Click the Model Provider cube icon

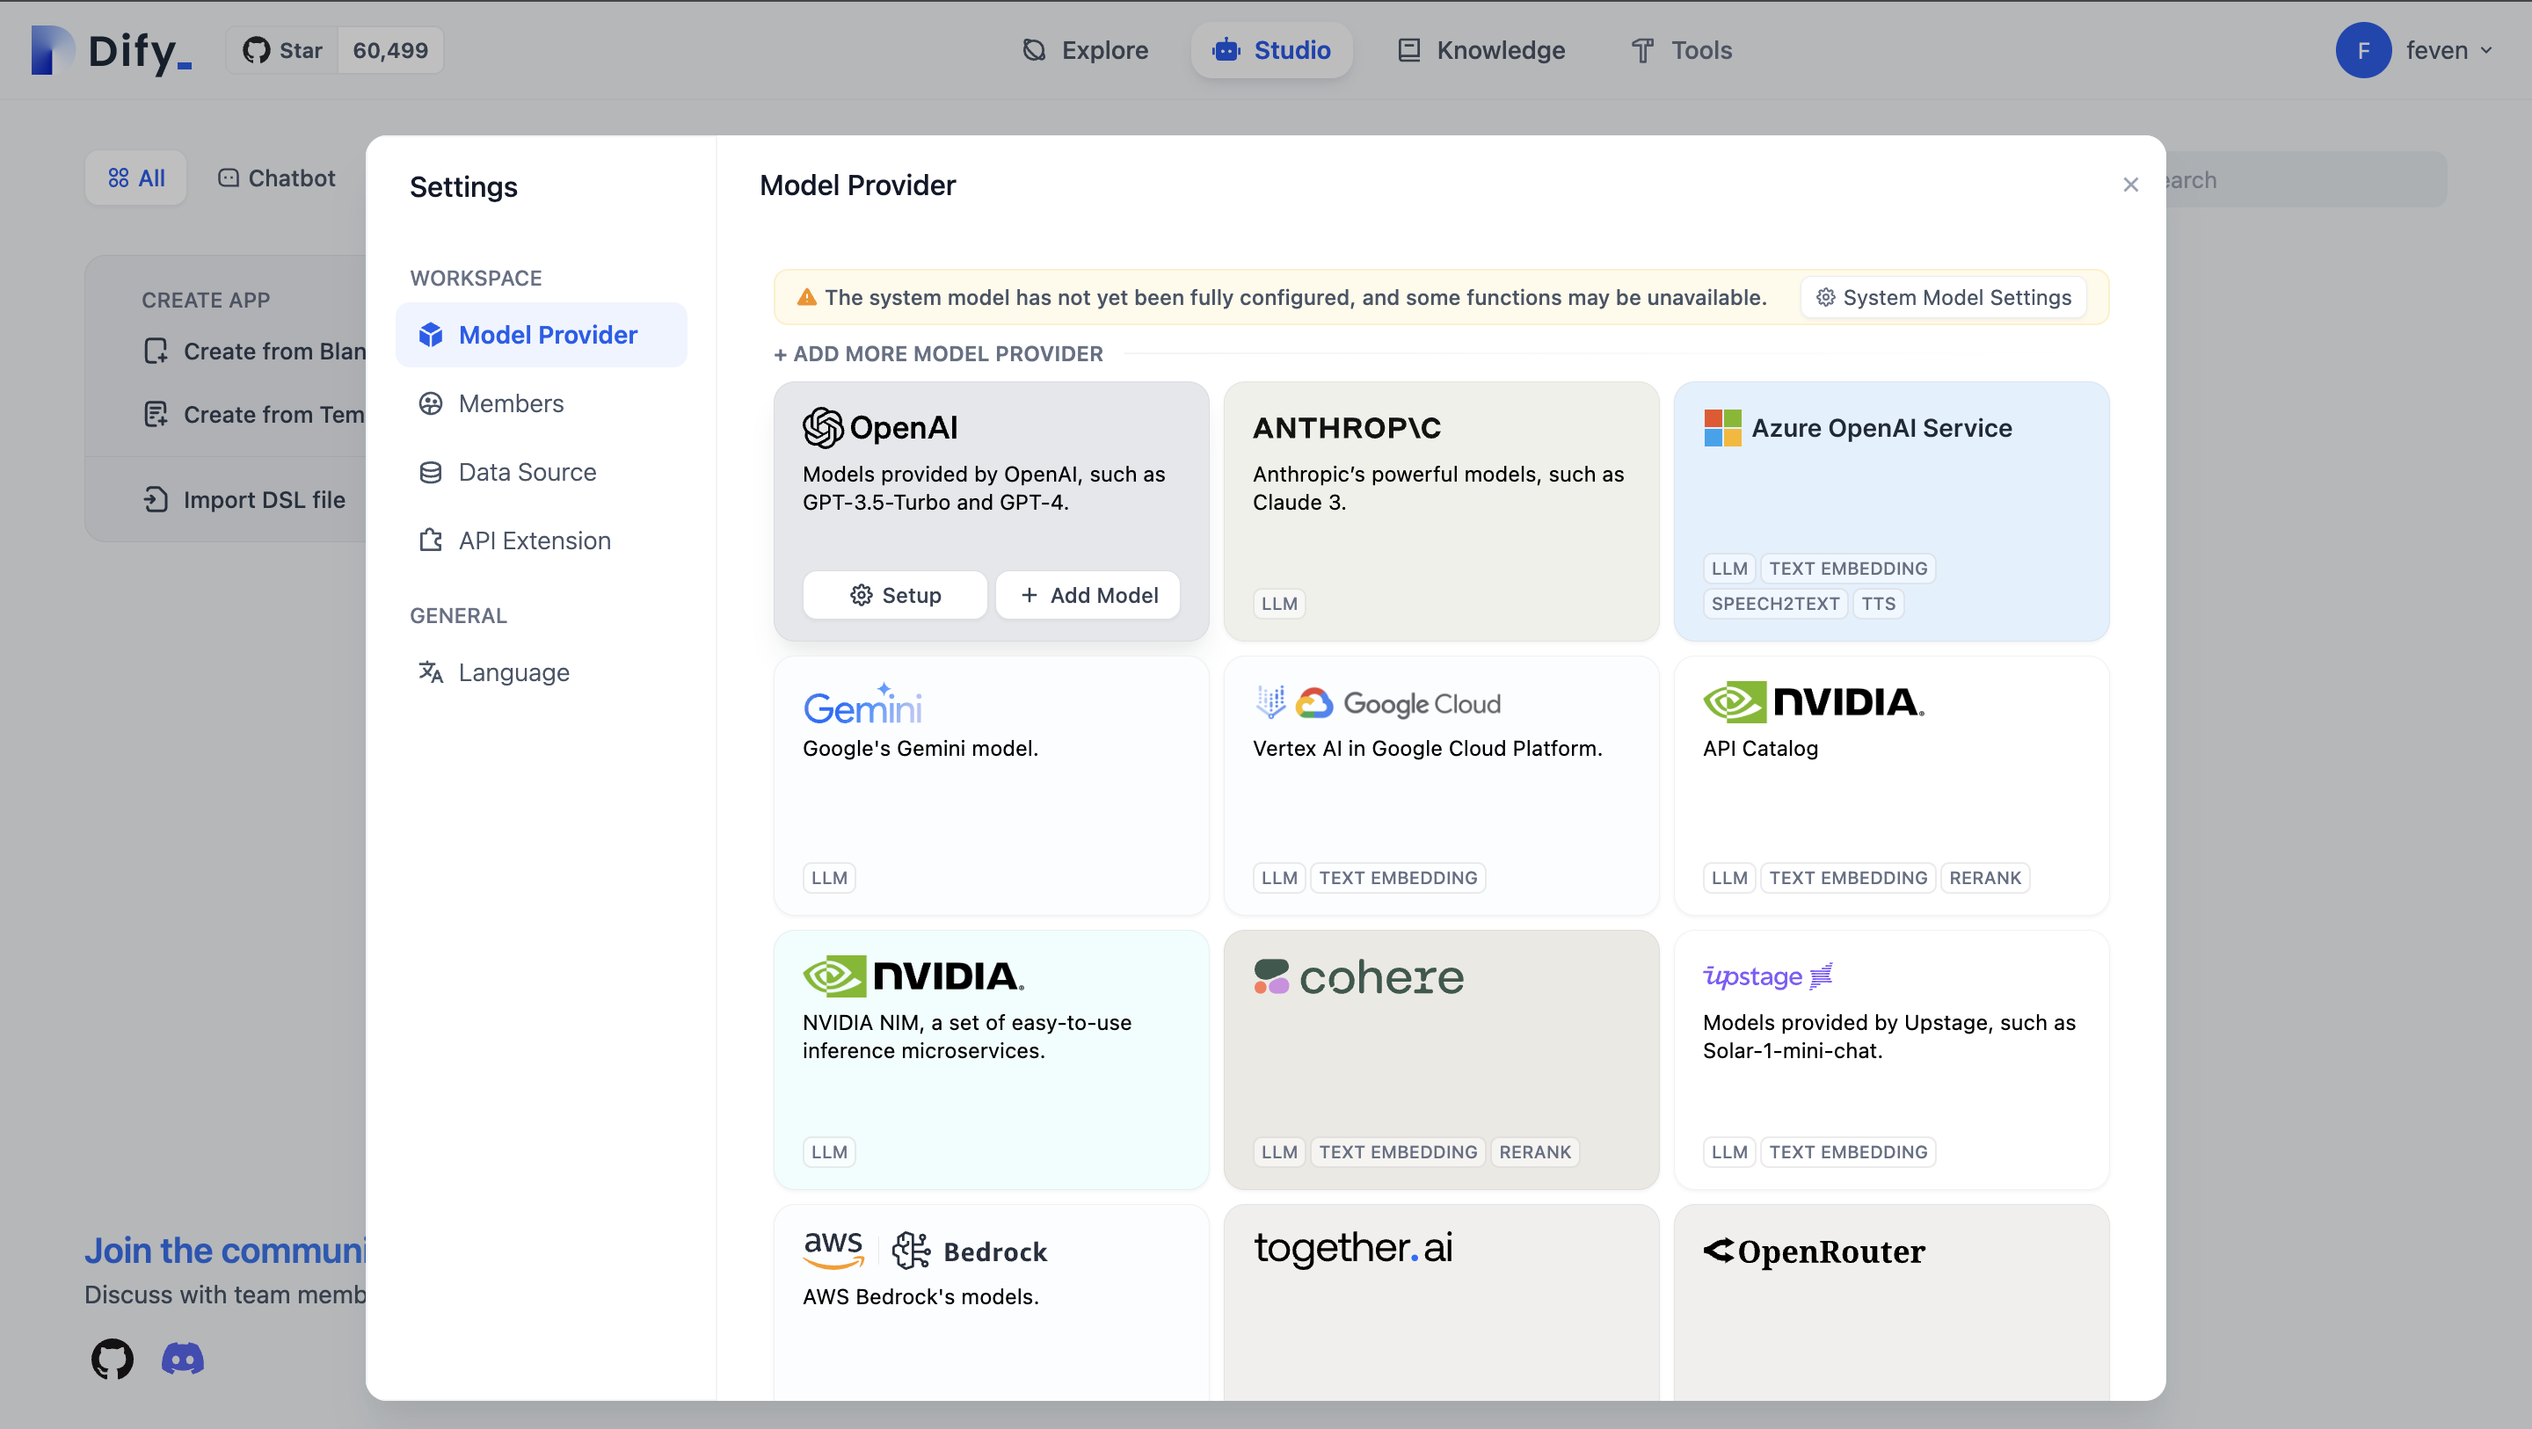431,335
